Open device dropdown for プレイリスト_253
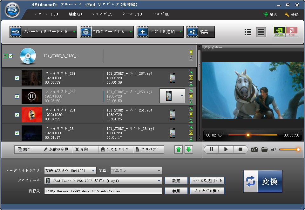The height and width of the screenshot is (210, 305). [182, 96]
